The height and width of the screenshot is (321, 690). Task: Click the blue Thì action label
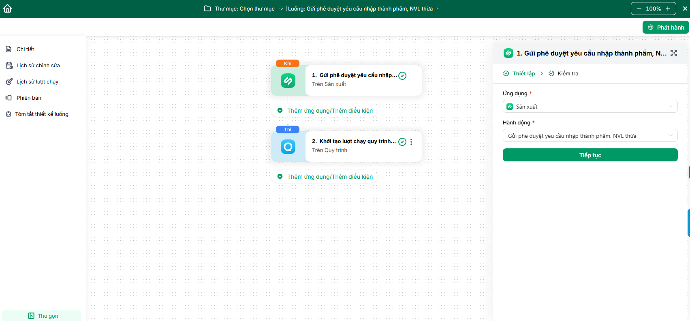pos(288,129)
